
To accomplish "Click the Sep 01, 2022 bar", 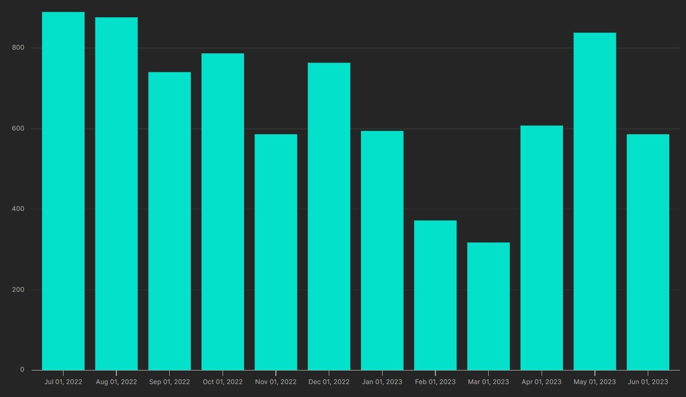I will pos(169,221).
